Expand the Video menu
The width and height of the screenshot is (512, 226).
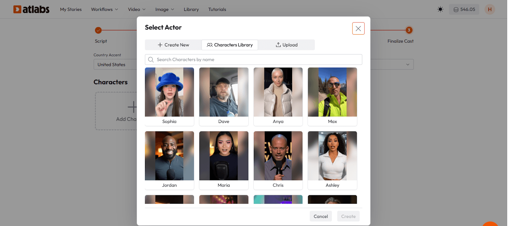coord(137,9)
